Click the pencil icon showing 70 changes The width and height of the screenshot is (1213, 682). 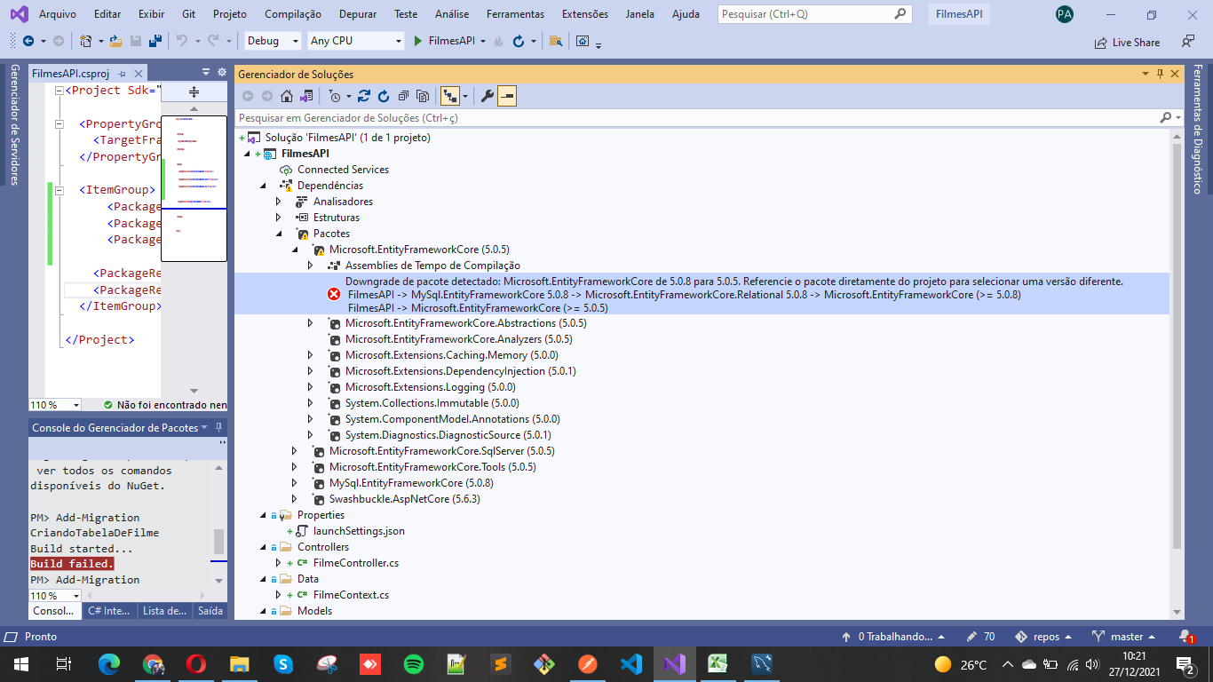pyautogui.click(x=971, y=637)
